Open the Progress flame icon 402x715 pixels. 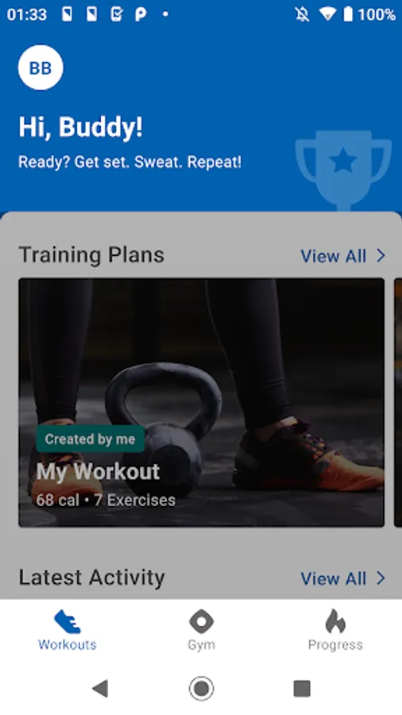tap(335, 621)
